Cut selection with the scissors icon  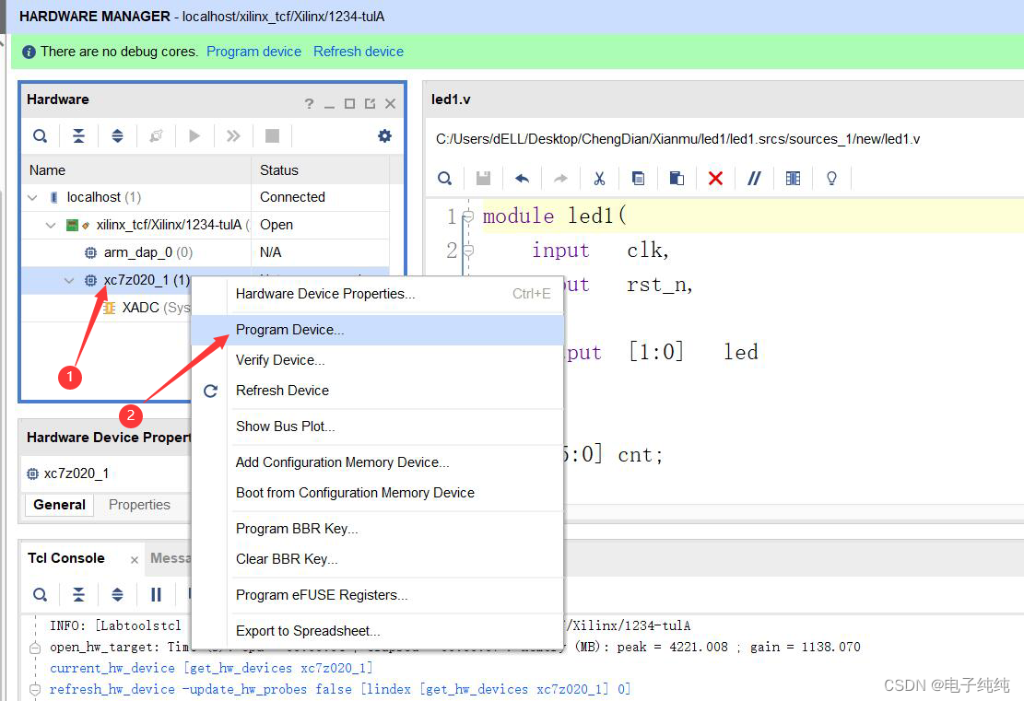point(599,178)
